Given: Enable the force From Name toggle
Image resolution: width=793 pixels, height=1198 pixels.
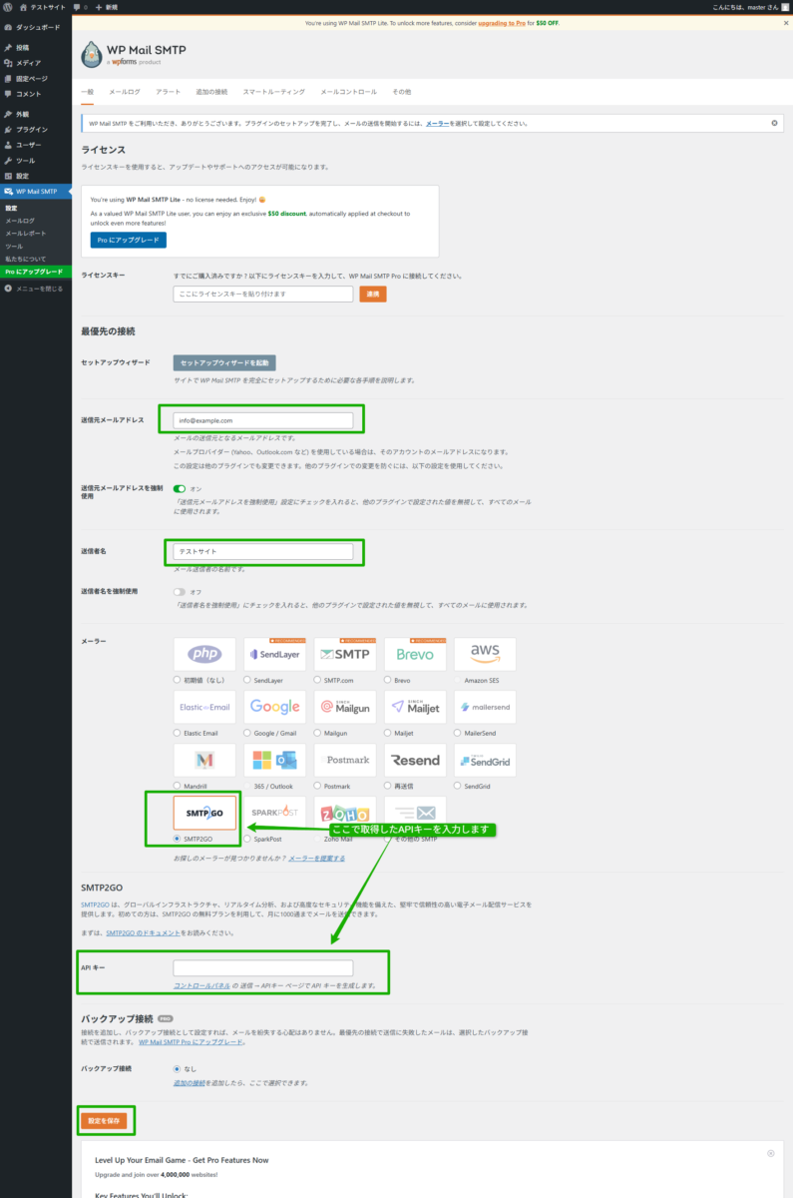Looking at the screenshot, I should point(180,592).
